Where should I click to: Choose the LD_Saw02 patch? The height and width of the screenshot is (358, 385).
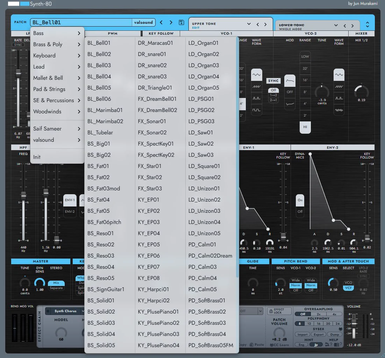211,144
